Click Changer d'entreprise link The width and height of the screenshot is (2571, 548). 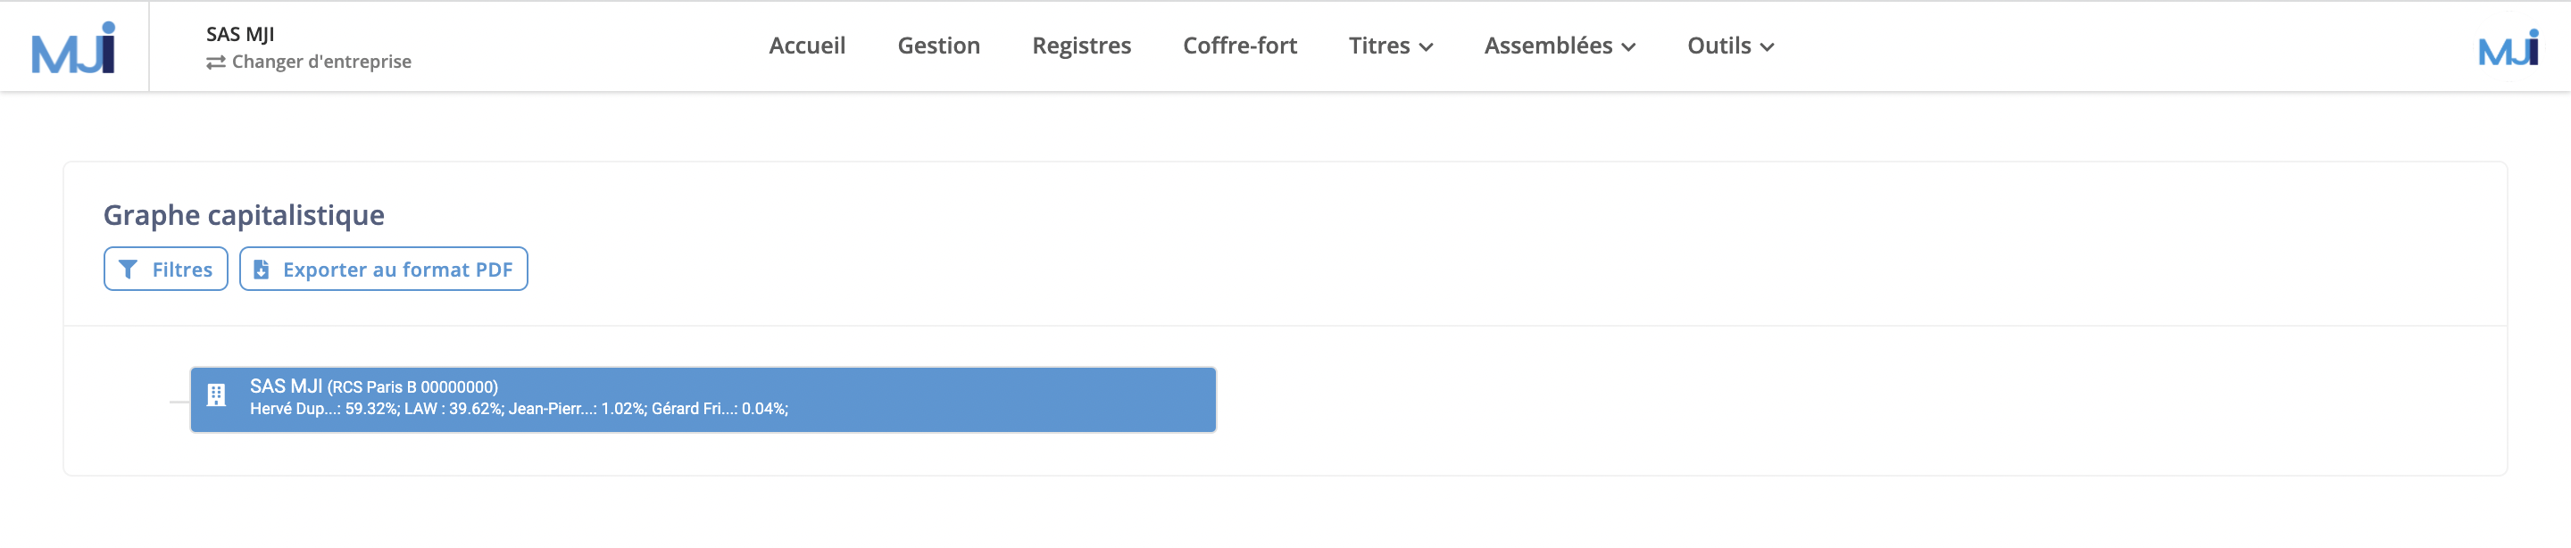tap(320, 62)
